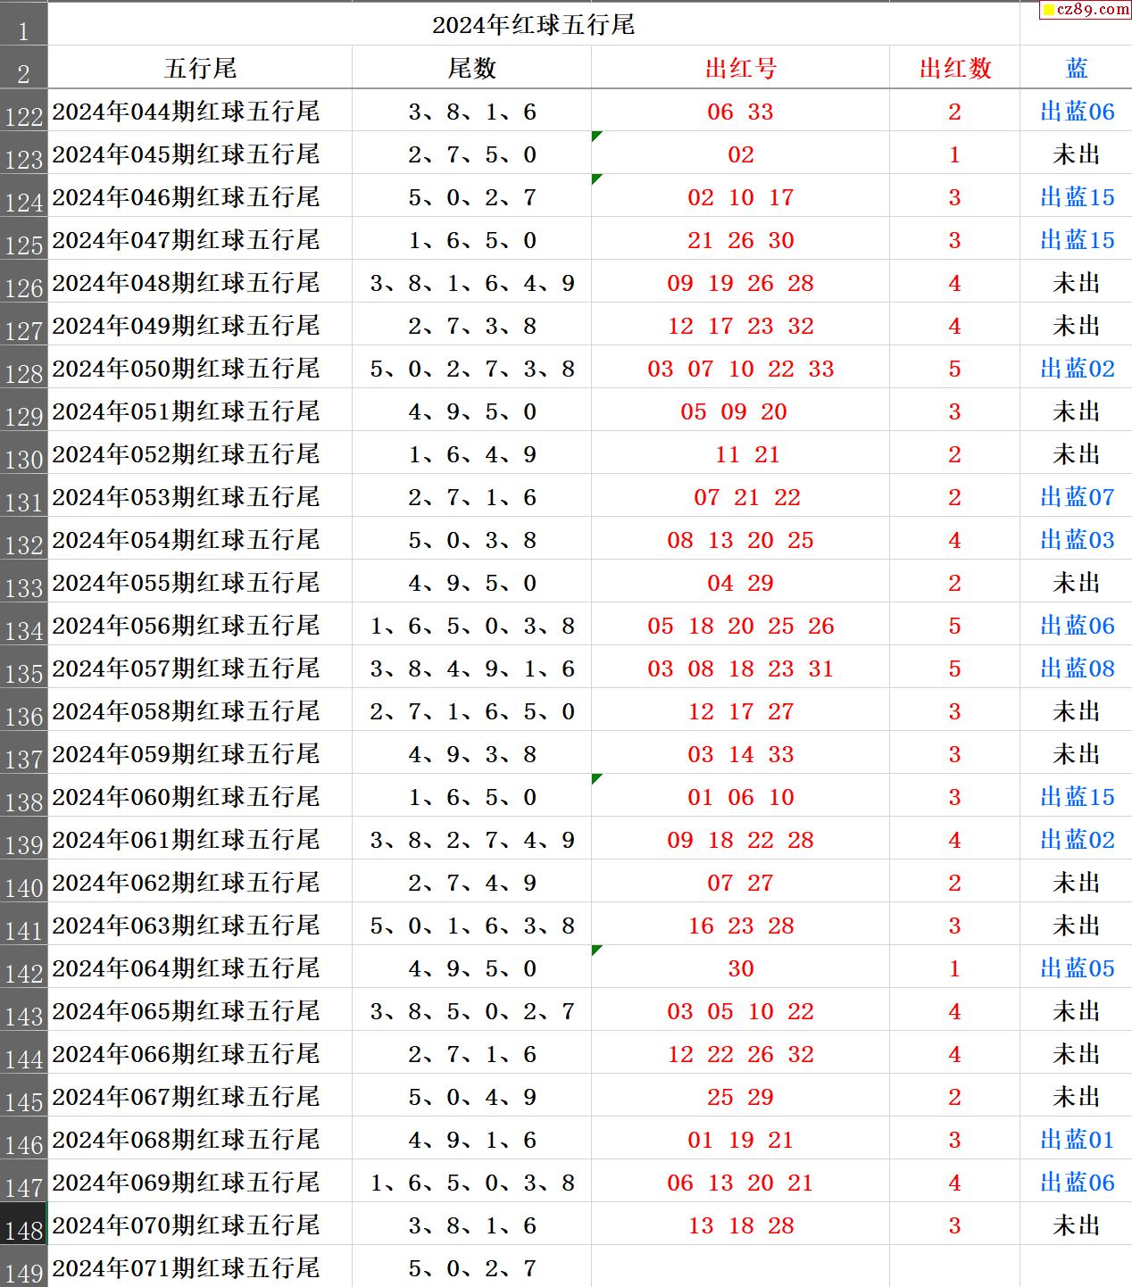Select empty 出红号 cell in 2024年071期 row

tap(740, 1266)
